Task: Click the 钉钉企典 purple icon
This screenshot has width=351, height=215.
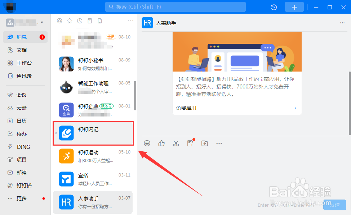Action: [x=66, y=110]
